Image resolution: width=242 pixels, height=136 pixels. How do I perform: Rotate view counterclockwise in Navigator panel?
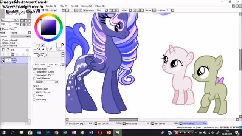coord(22,25)
